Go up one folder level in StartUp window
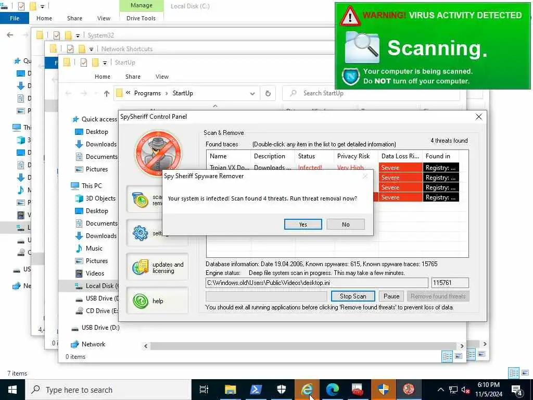The image size is (533, 400). pyautogui.click(x=107, y=93)
